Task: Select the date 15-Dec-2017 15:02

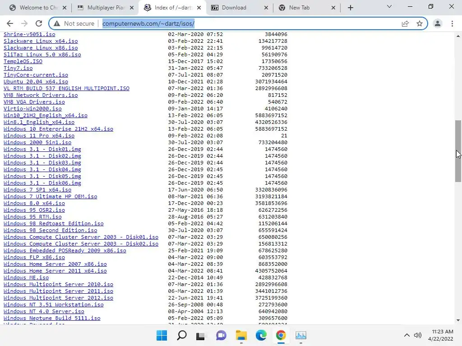Action: click(x=195, y=61)
